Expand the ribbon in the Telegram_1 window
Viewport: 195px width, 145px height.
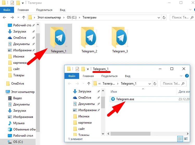pos(181,76)
